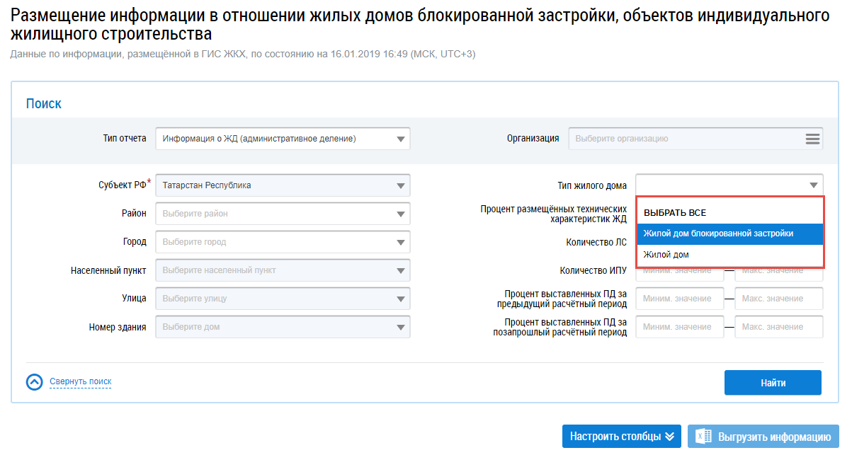Click the Настроить столбцы button
Viewport: 852px width, 455px height.
click(x=615, y=437)
